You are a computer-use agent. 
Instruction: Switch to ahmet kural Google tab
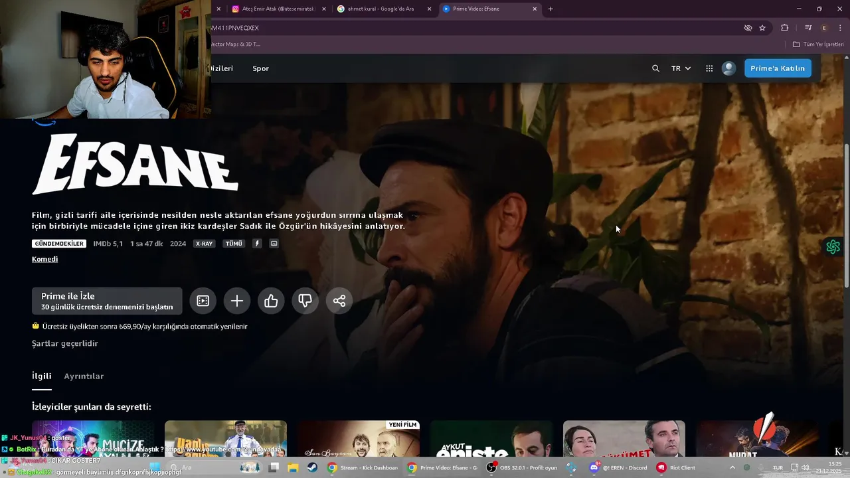click(x=385, y=9)
